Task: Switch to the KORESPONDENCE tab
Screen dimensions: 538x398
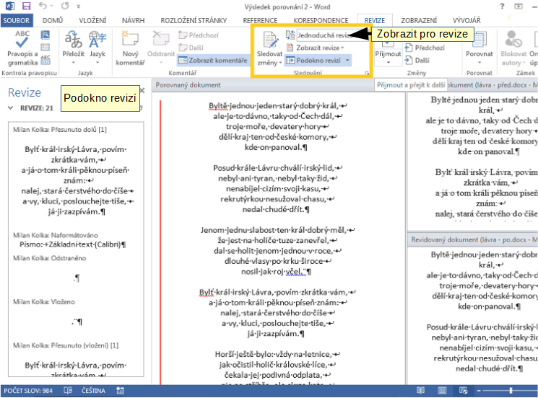Action: 321,21
